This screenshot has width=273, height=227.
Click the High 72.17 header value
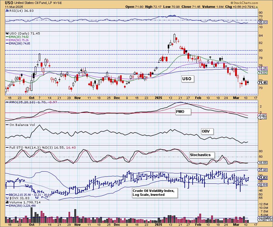click(x=153, y=7)
